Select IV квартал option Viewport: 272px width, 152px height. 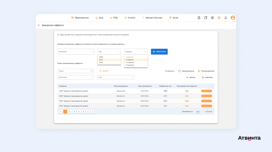136,65
